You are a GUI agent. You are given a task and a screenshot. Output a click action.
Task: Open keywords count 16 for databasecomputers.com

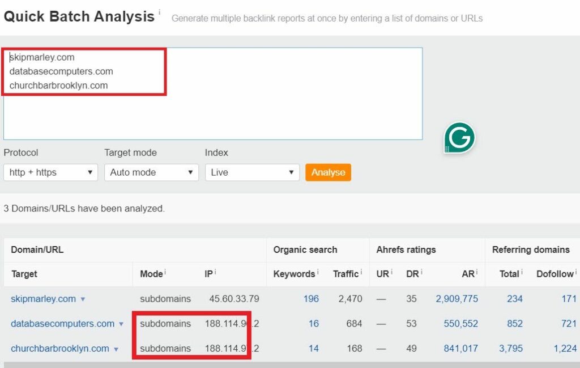(314, 324)
